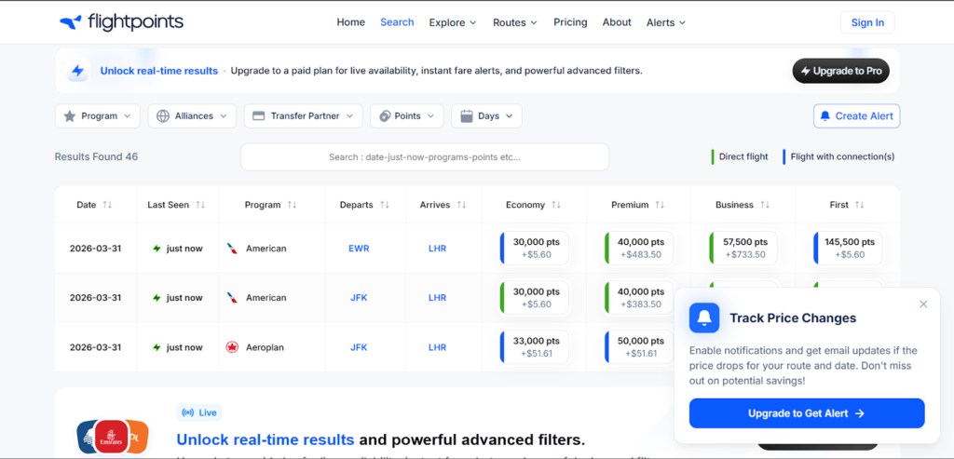The image size is (954, 459).
Task: Sort by First column arrows
Action: (x=859, y=205)
